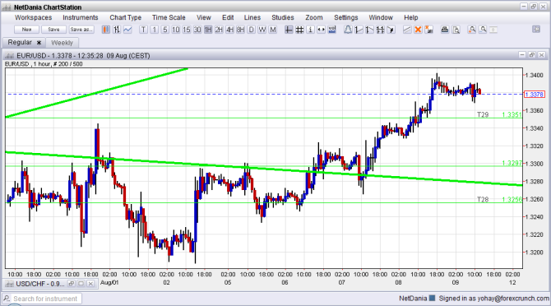This screenshot has height=306, width=551.
Task: Select the candlestick chart type icon
Action: [x=106, y=30]
